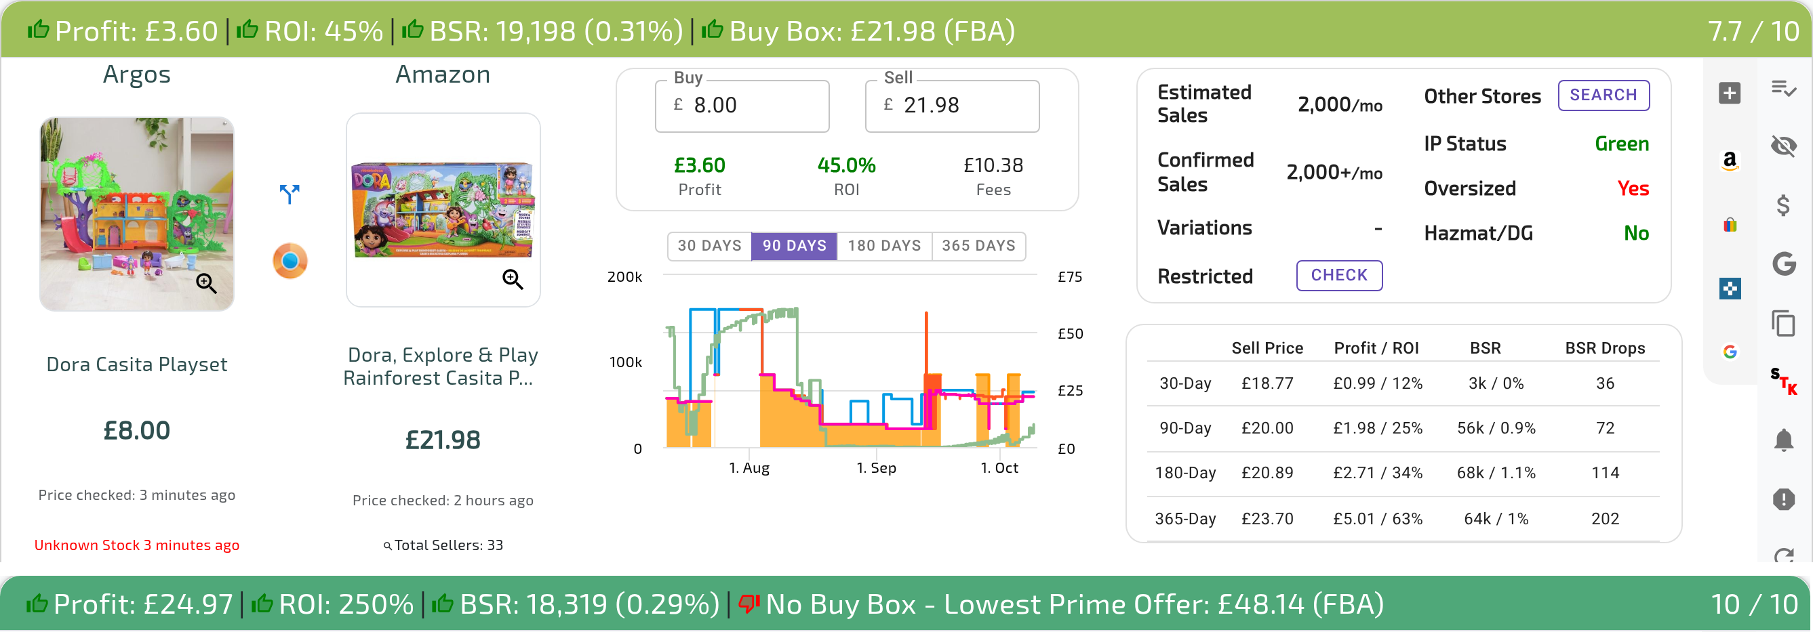This screenshot has width=1813, height=632.
Task: Select the 90 DAYS chart tab
Action: (794, 246)
